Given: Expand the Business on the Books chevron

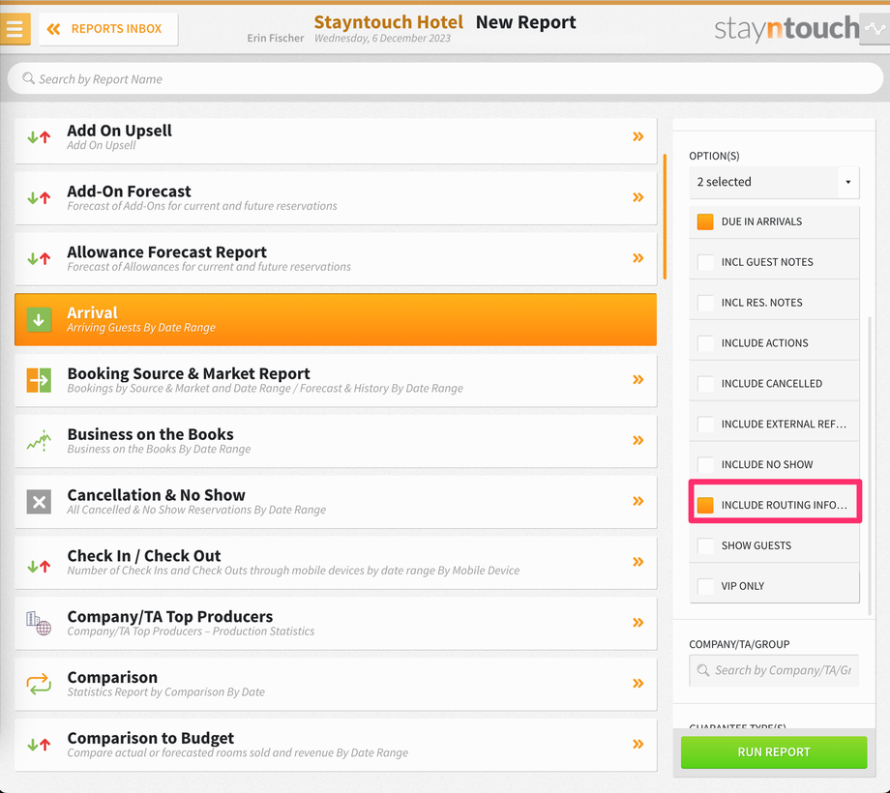Looking at the screenshot, I should 638,440.
